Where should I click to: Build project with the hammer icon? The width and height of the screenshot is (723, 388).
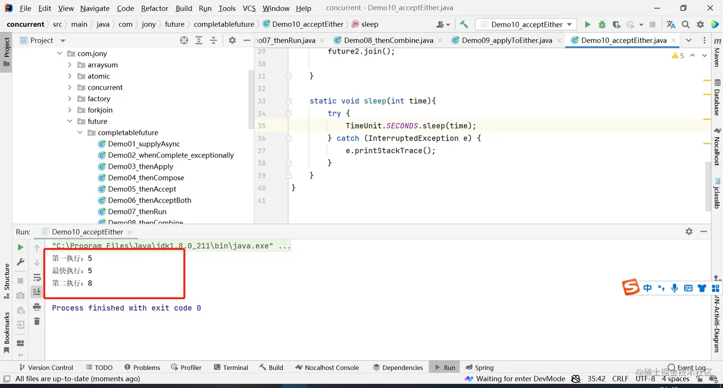click(x=464, y=24)
